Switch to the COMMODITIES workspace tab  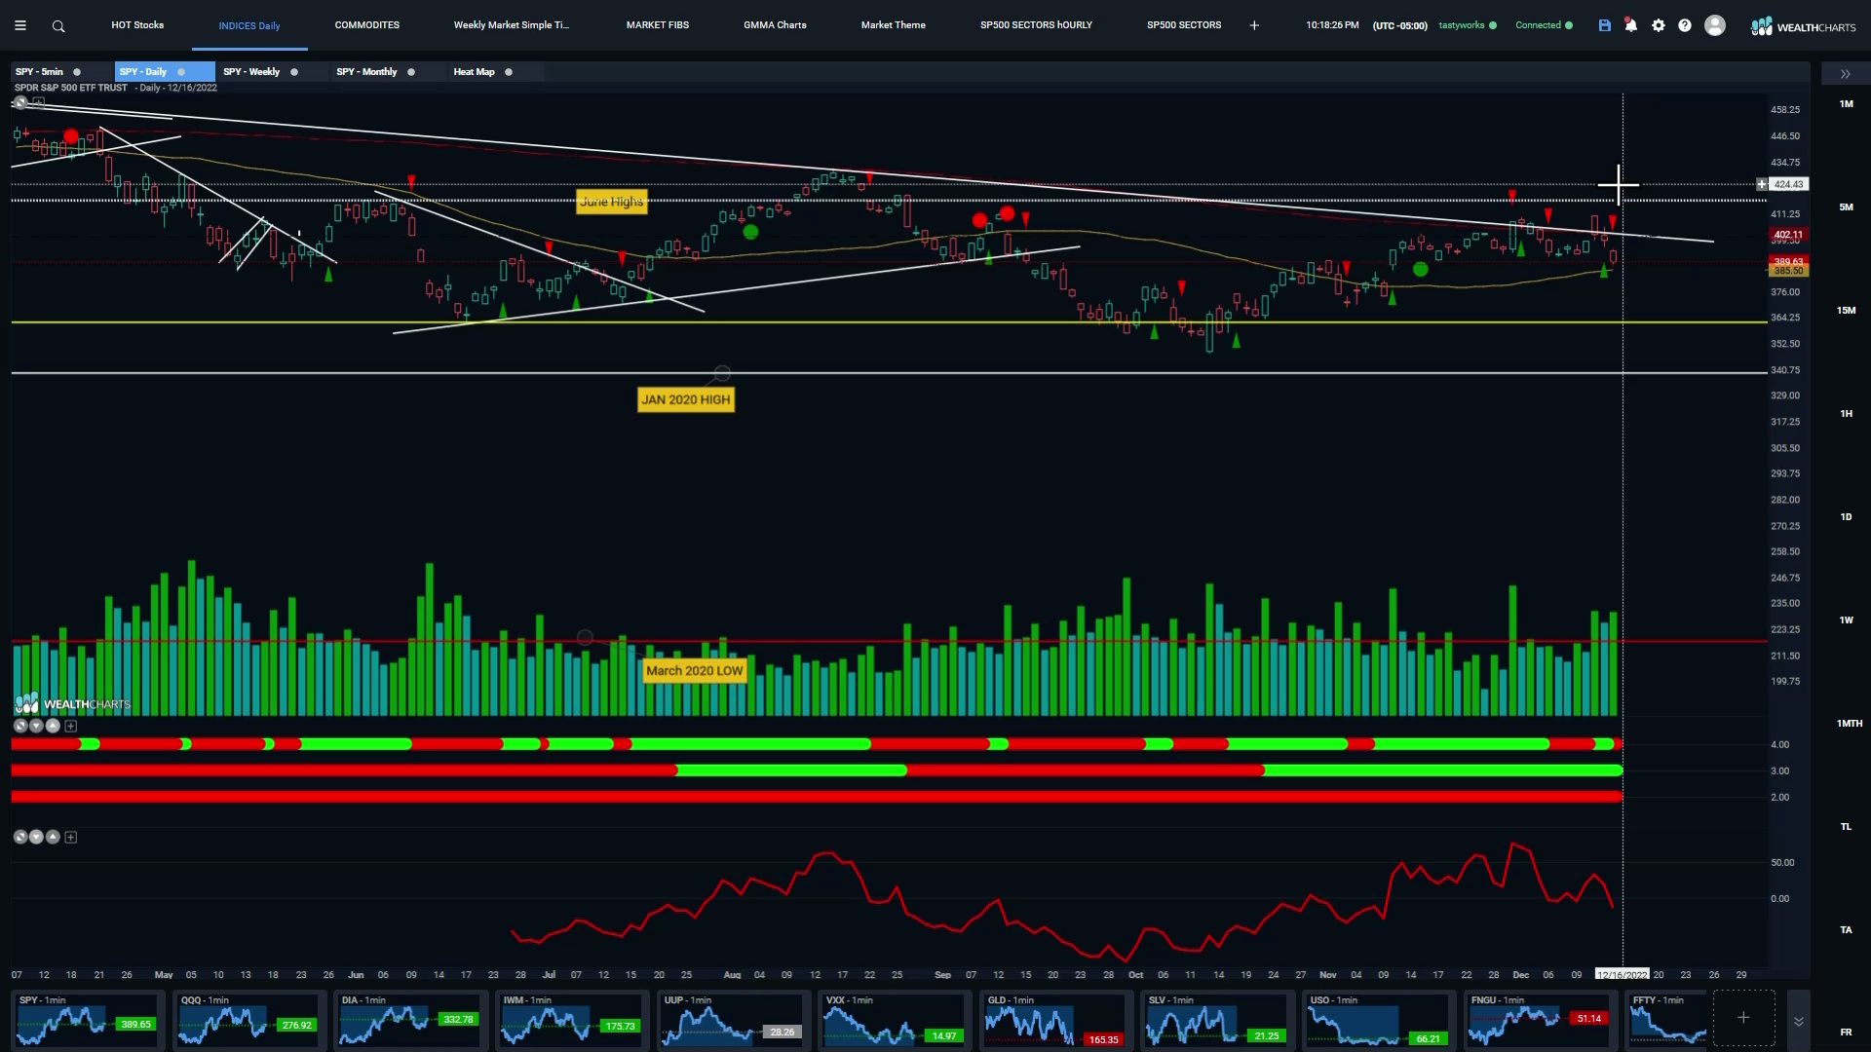pos(367,25)
